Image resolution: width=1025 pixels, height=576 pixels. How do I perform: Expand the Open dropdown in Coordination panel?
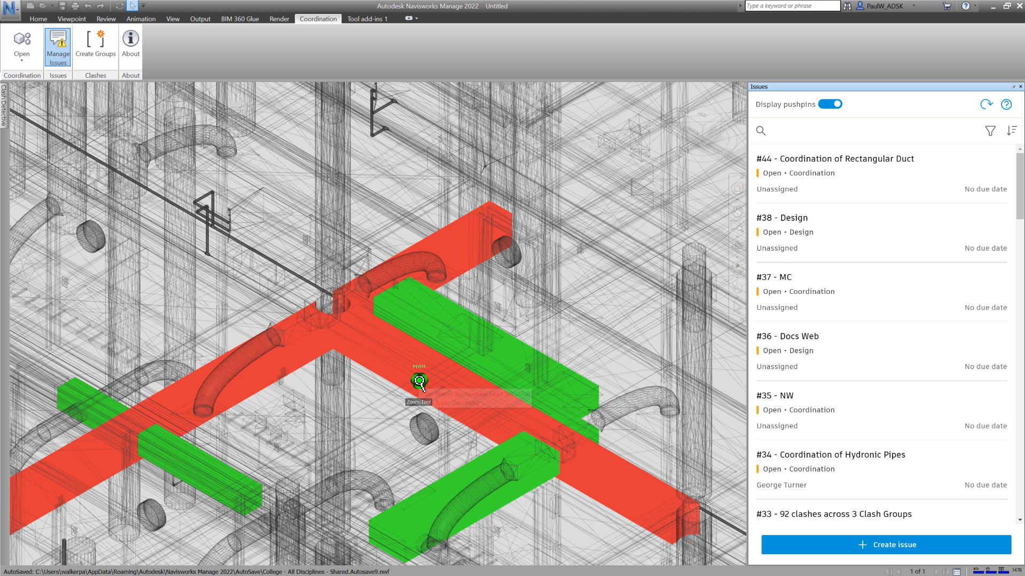point(22,60)
